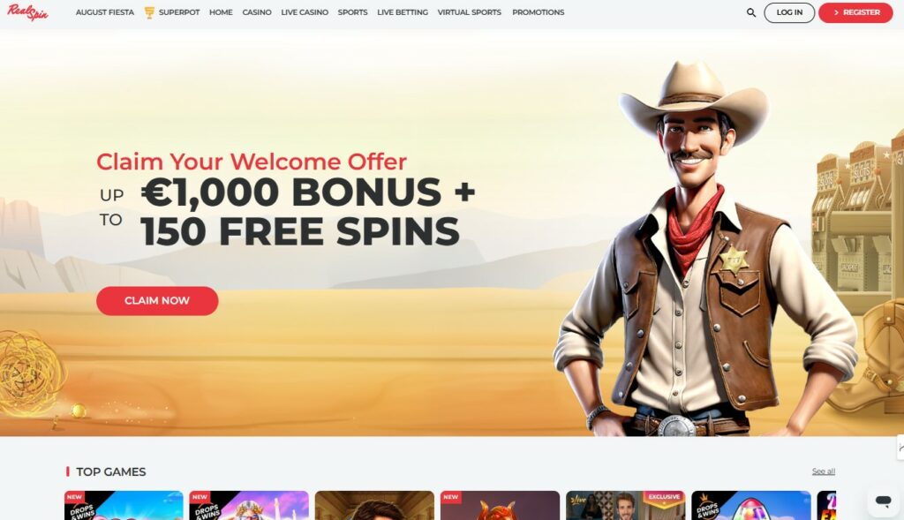Select Virtual Sports in the navbar
The image size is (904, 520).
470,12
